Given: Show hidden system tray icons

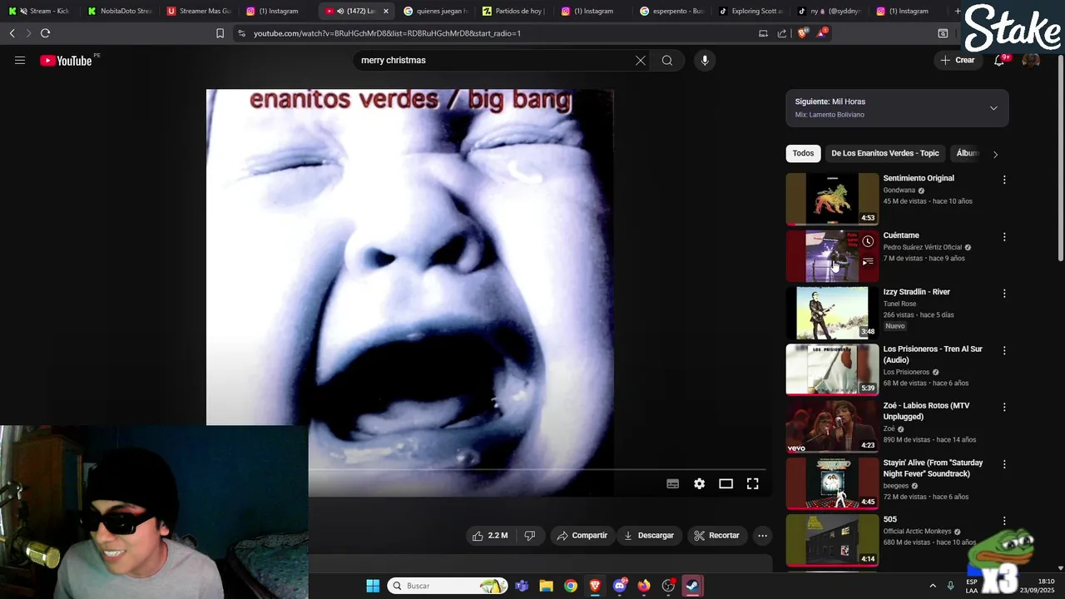Looking at the screenshot, I should [x=932, y=586].
